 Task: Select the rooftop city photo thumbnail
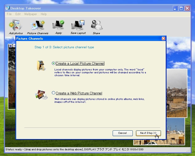pos(177,93)
